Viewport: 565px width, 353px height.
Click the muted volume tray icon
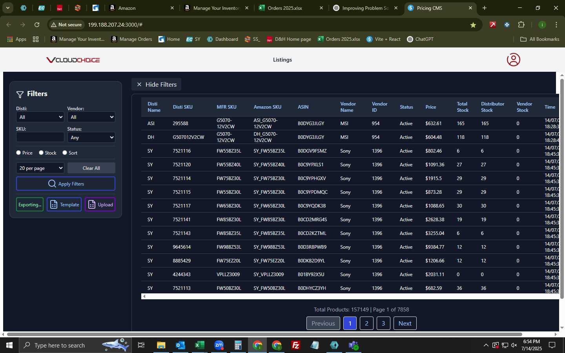coord(514,345)
